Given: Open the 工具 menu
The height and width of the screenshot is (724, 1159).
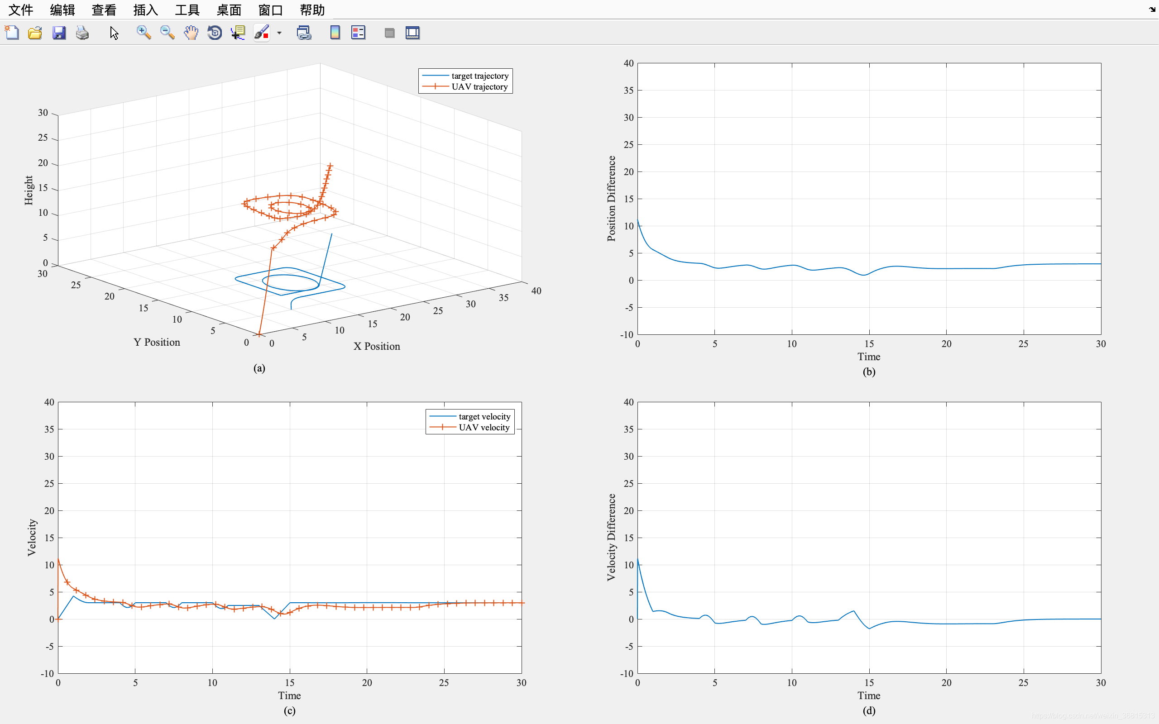Looking at the screenshot, I should [187, 10].
